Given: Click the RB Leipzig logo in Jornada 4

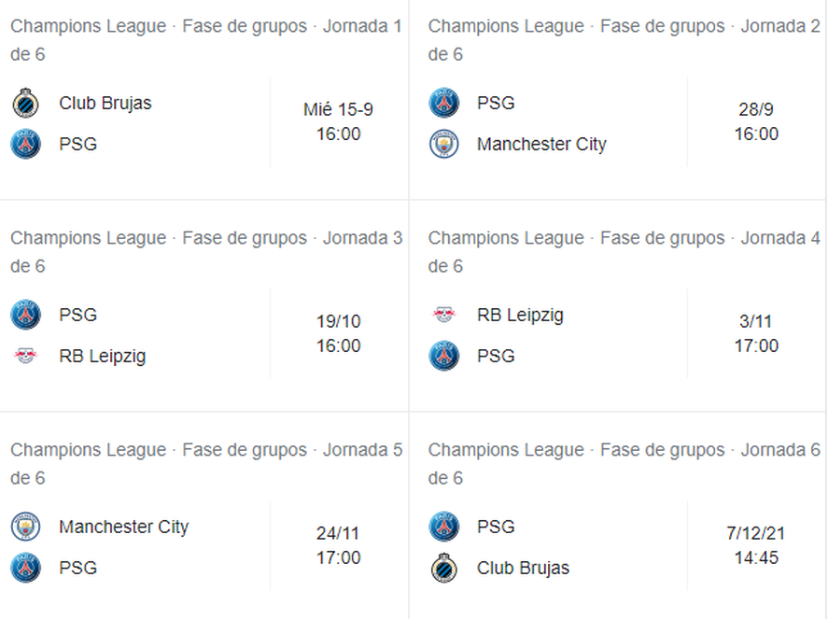Looking at the screenshot, I should [x=444, y=315].
